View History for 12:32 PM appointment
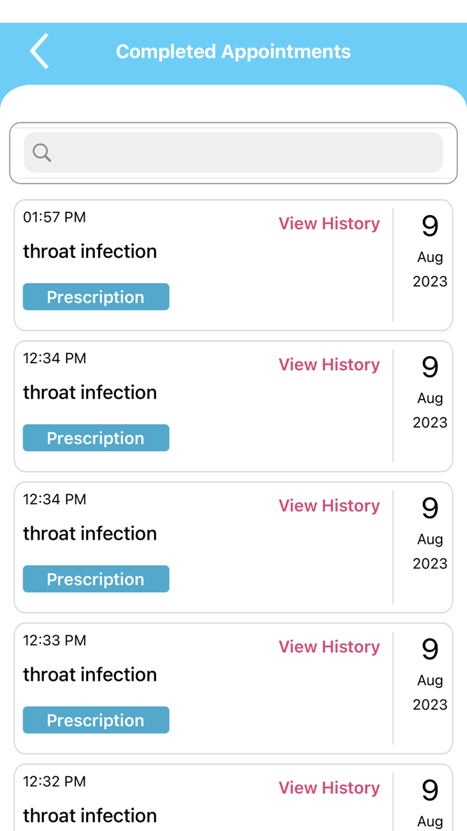The height and width of the screenshot is (831, 467). point(329,788)
